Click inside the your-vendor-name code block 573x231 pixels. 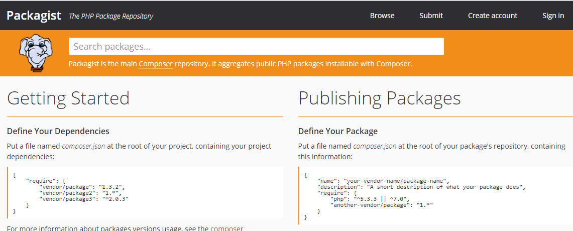(434, 196)
